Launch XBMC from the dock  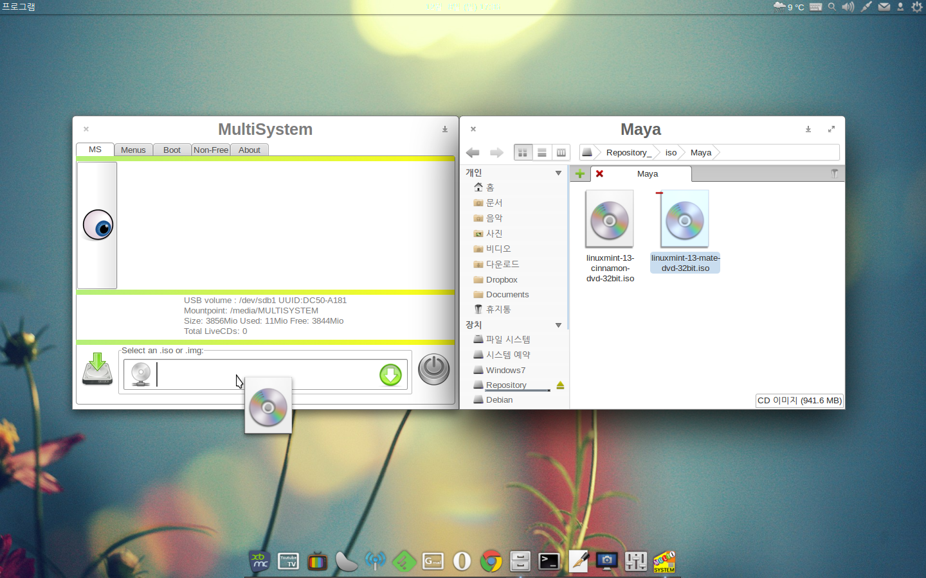click(260, 561)
